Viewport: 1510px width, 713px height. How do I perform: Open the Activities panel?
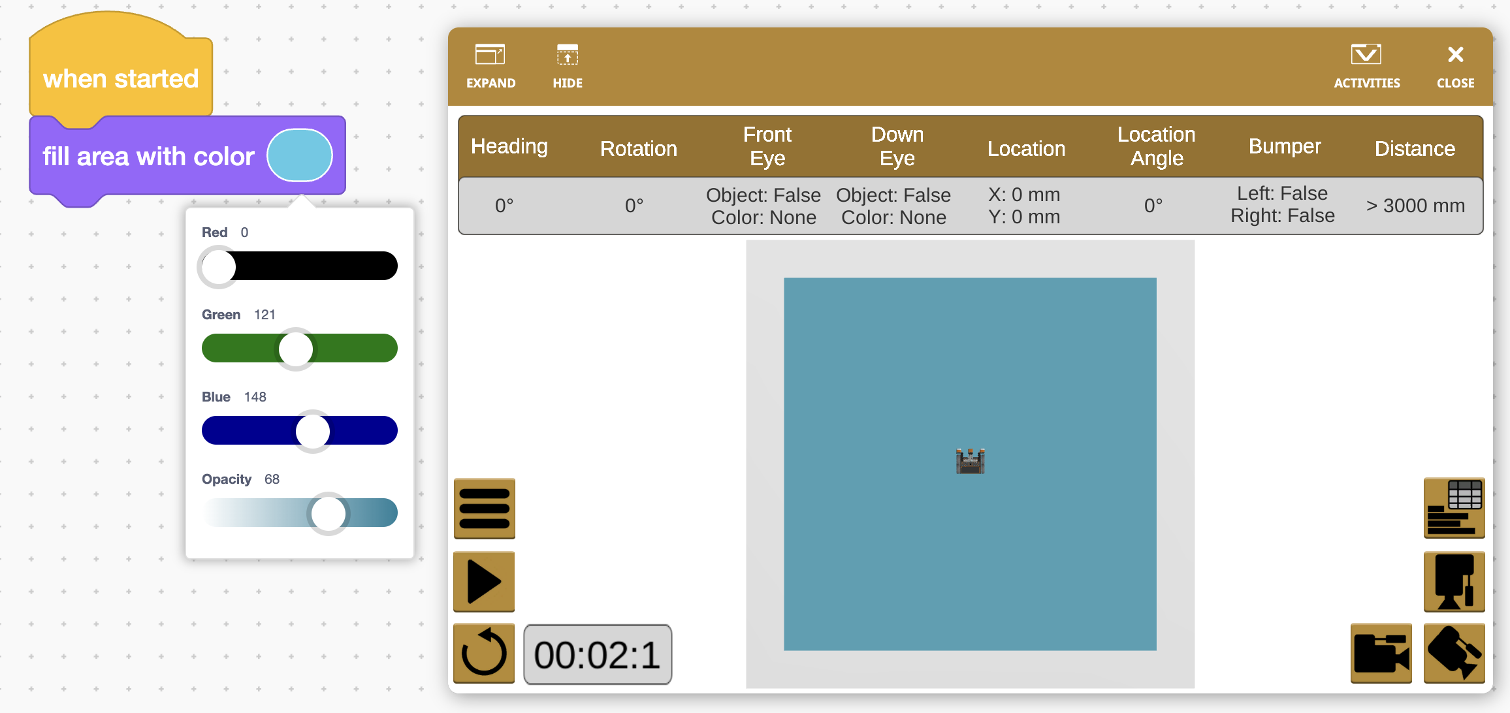click(x=1366, y=65)
